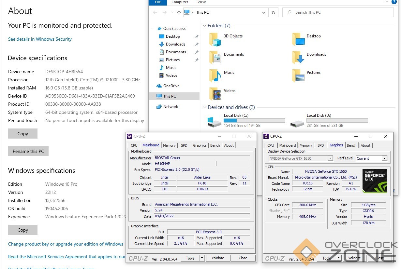
Task: Open the 3D Objects folder icon
Action: click(215, 39)
